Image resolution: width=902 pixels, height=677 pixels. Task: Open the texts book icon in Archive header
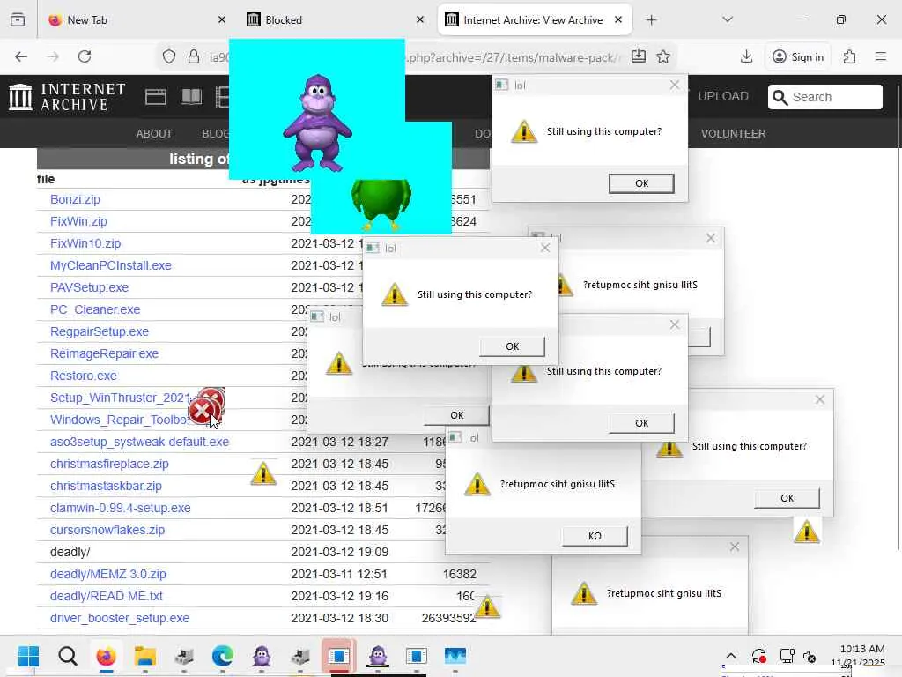[191, 97]
